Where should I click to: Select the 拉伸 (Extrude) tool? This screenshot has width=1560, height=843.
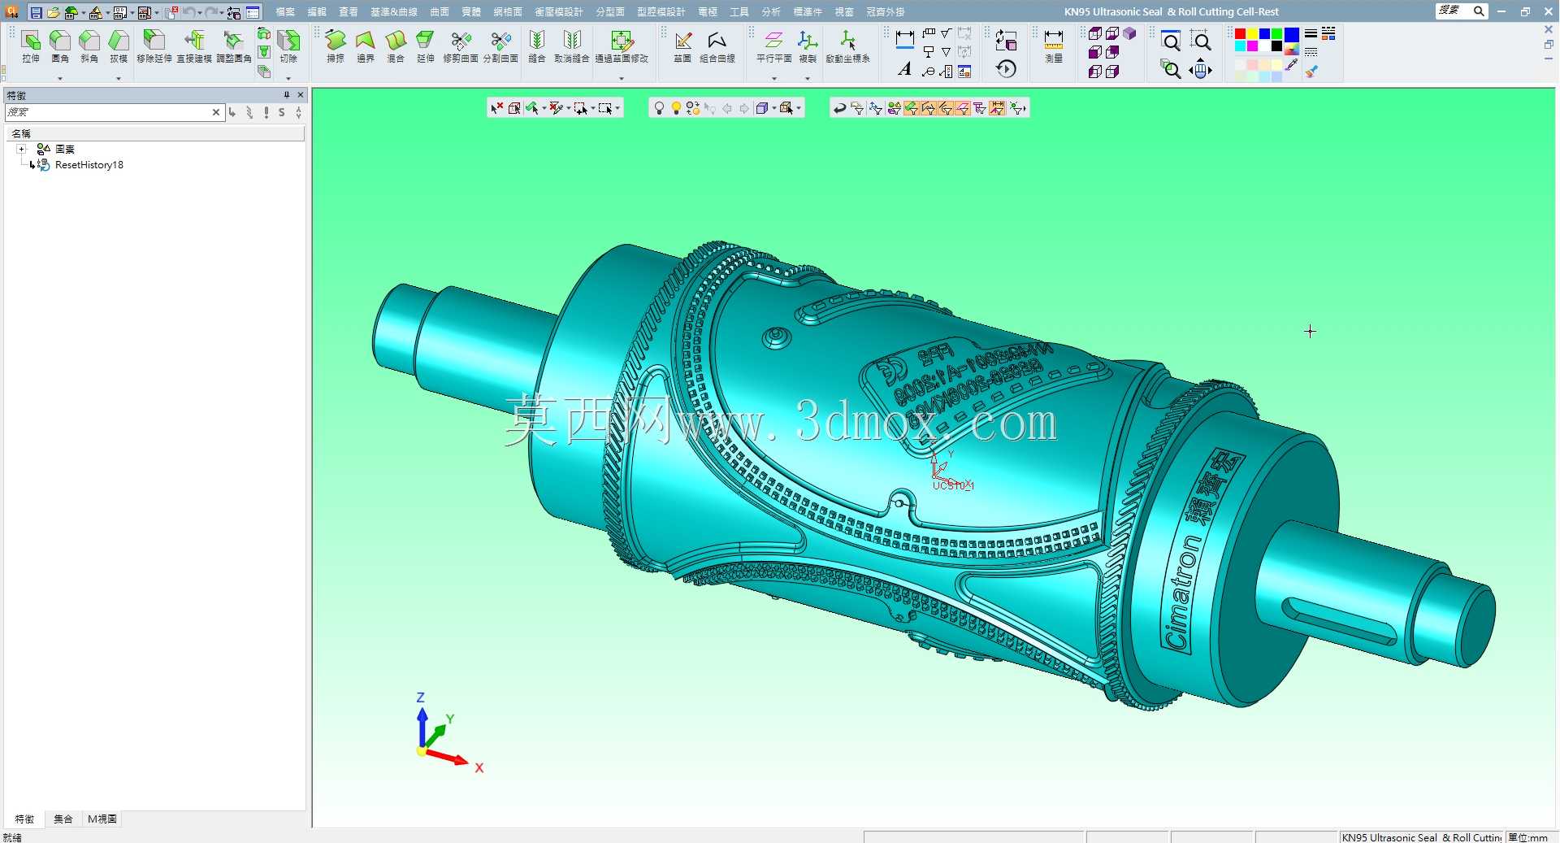31,46
